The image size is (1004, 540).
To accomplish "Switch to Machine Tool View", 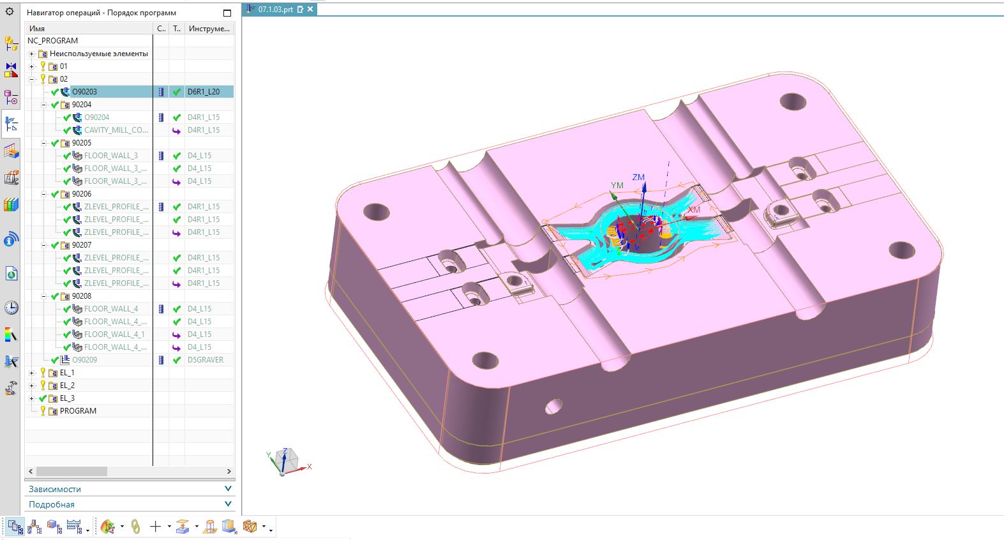I will [34, 527].
